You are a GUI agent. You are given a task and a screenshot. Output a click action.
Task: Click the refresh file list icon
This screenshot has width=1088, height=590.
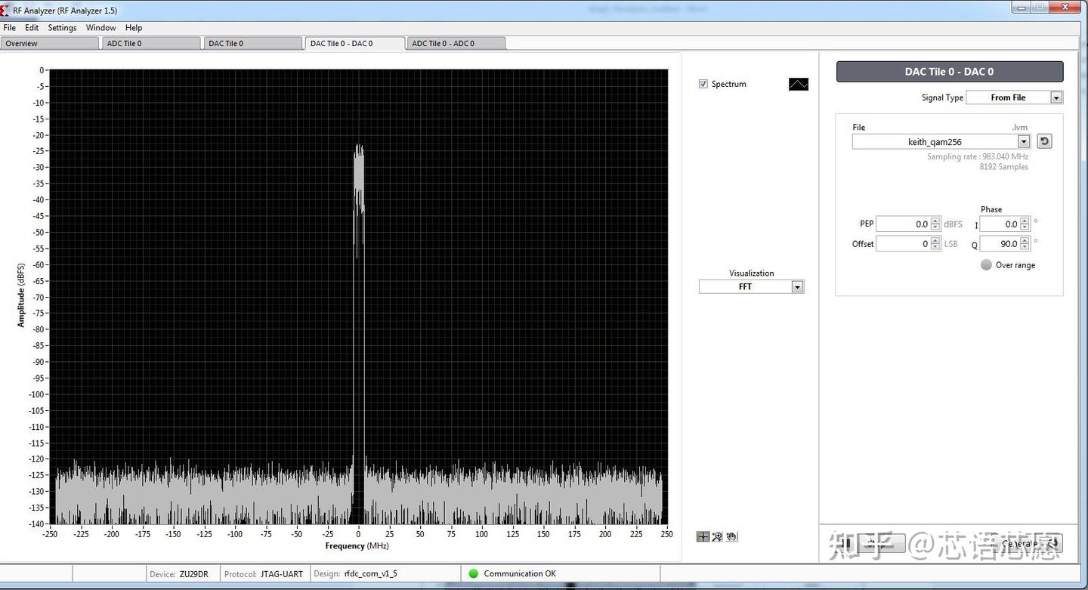click(x=1044, y=141)
